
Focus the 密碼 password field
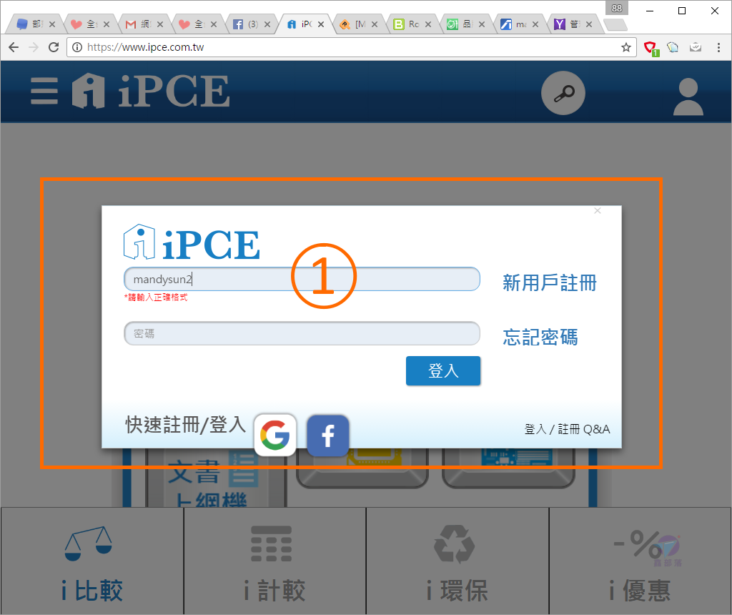click(x=302, y=333)
